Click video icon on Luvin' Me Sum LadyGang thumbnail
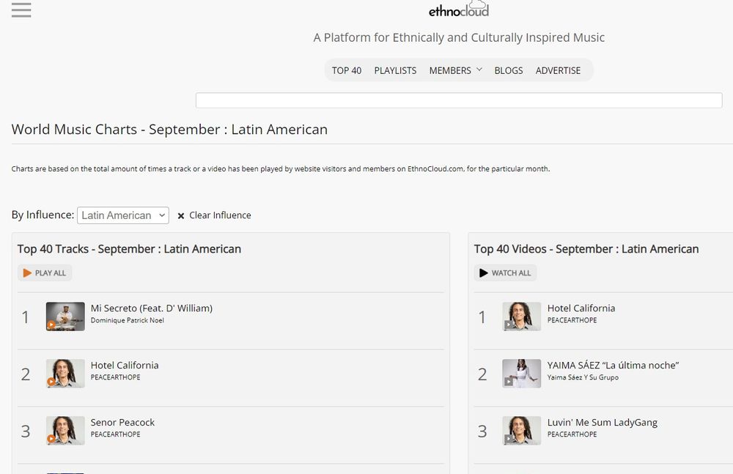 tap(509, 439)
